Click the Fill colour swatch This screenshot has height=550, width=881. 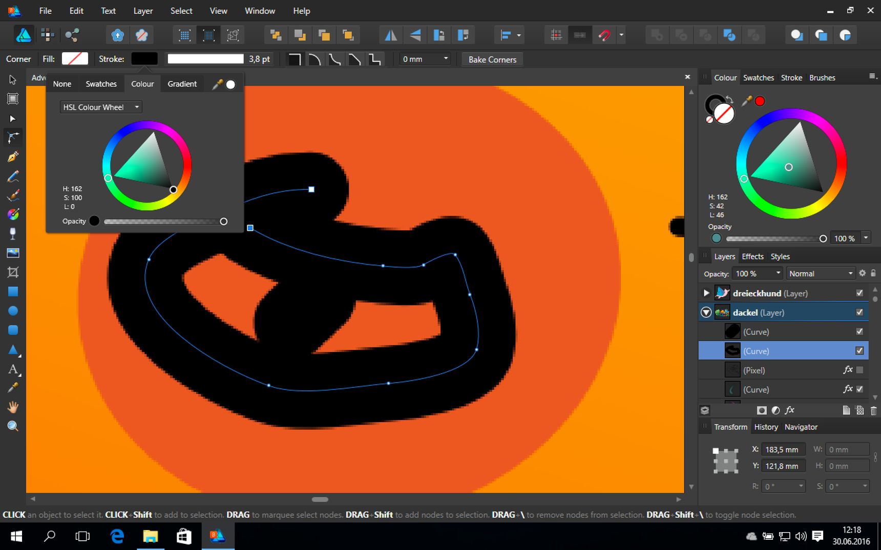pyautogui.click(x=75, y=59)
